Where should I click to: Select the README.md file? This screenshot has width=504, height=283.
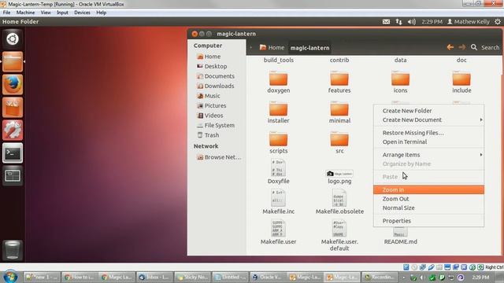pyautogui.click(x=401, y=236)
